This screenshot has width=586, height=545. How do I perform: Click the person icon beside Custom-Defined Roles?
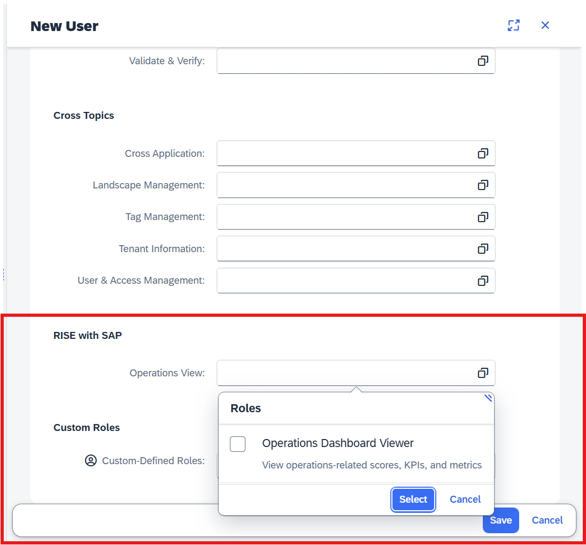[x=91, y=460]
